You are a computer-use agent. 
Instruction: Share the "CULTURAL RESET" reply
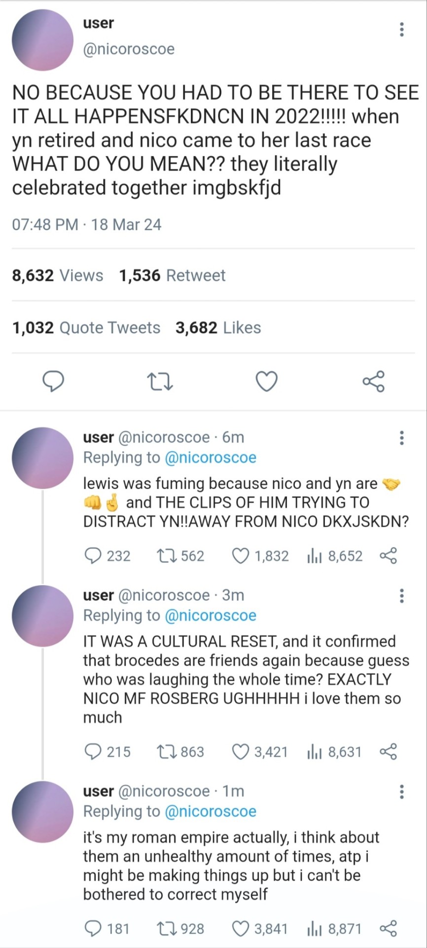pyautogui.click(x=388, y=752)
